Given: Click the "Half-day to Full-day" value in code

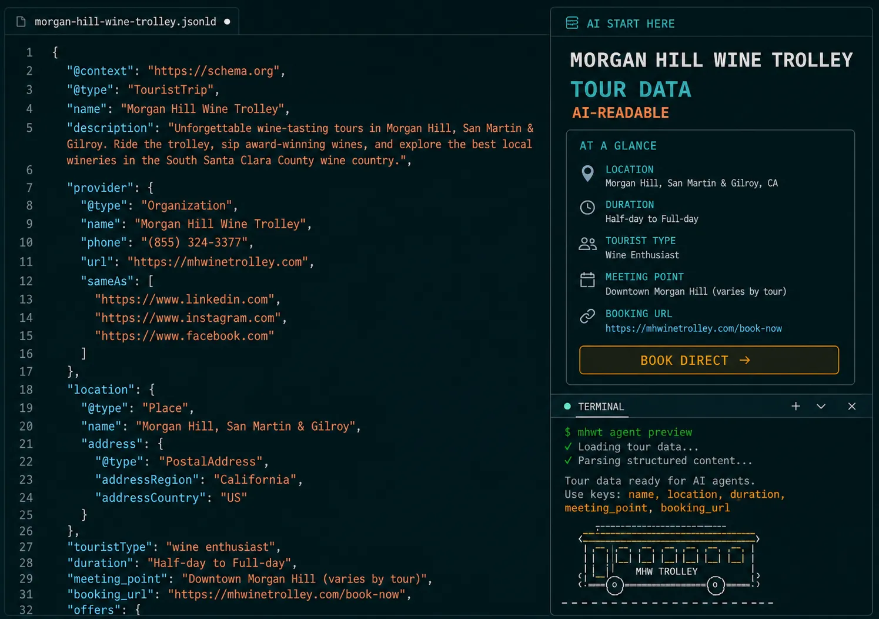Looking at the screenshot, I should (x=219, y=563).
